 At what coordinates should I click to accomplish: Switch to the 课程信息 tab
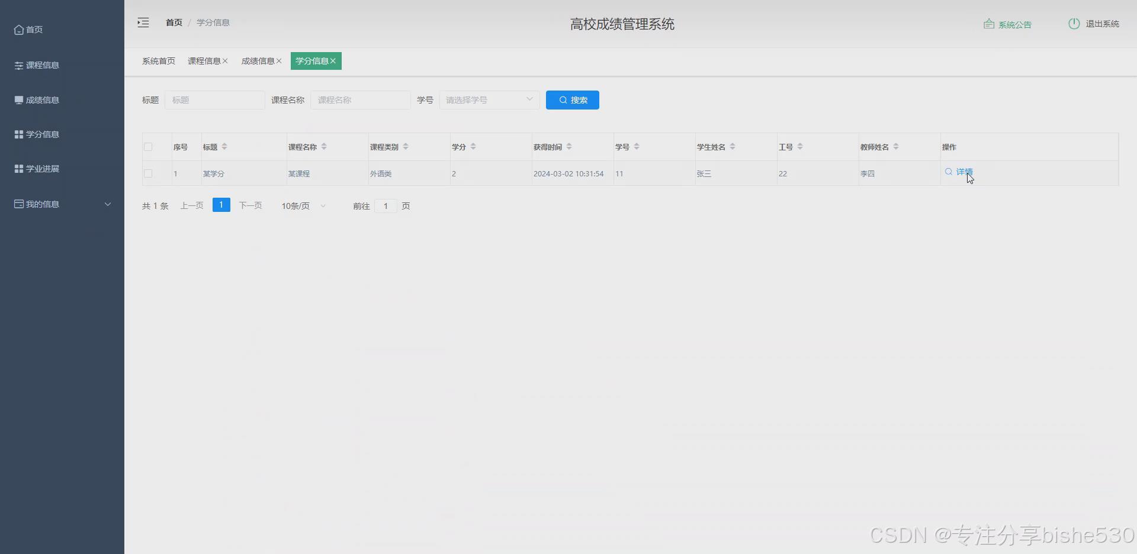tap(204, 61)
